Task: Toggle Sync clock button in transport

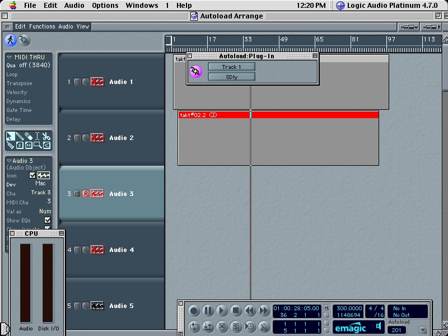Action: pyautogui.click(x=250, y=326)
